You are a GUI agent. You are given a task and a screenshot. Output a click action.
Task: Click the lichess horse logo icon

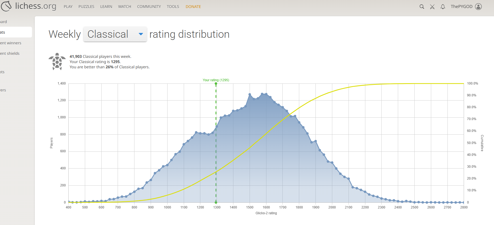[x=6, y=6]
